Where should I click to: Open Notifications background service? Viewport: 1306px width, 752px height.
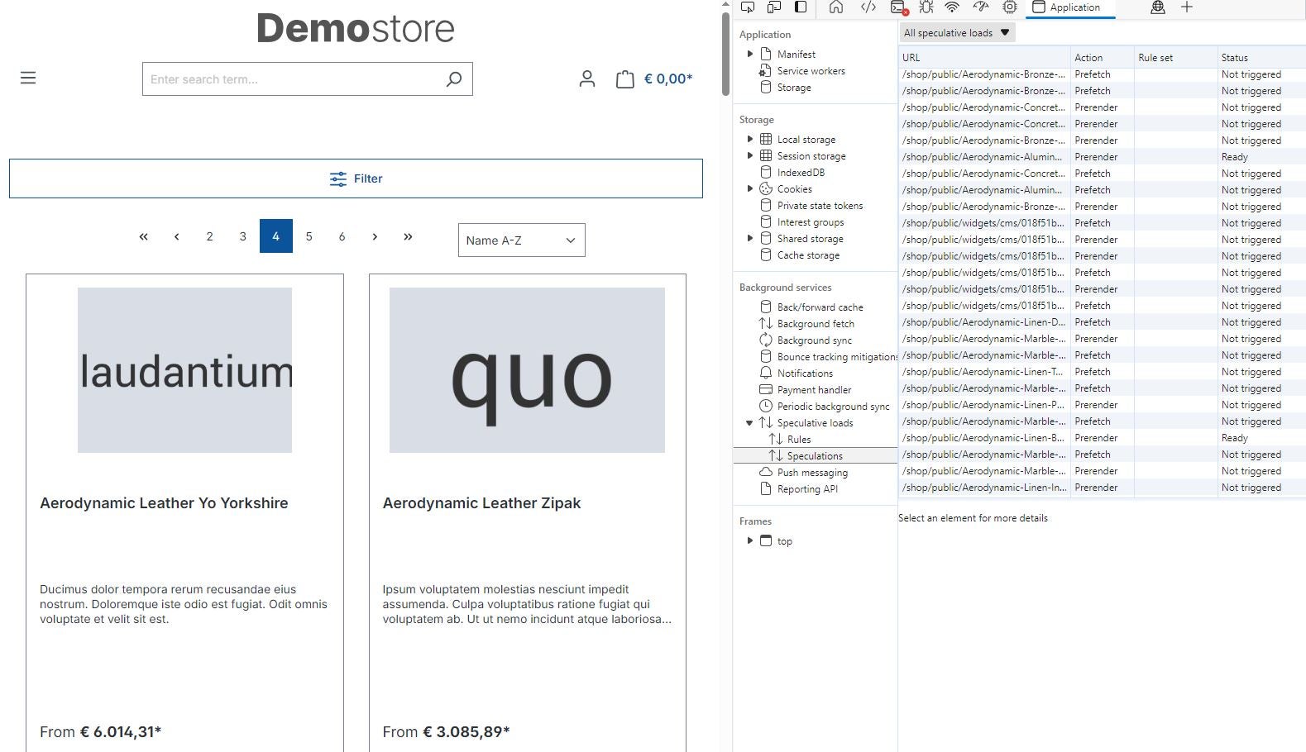click(805, 374)
